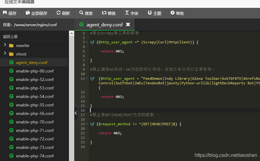Click the file icon beside enable-php-00.conf

tap(11, 71)
